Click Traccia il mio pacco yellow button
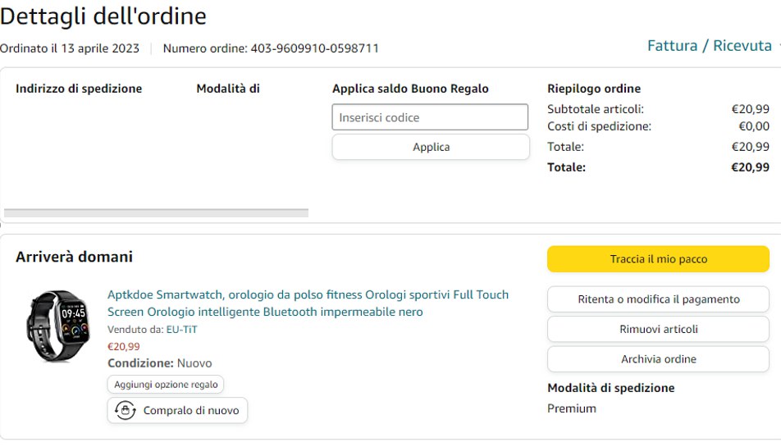Image resolution: width=781 pixels, height=447 pixels. tap(658, 259)
